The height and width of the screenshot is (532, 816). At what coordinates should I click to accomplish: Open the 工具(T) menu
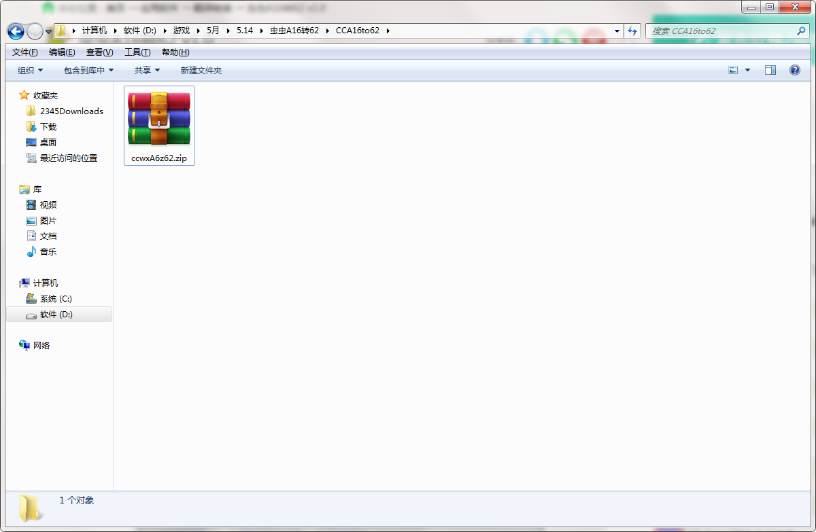137,52
